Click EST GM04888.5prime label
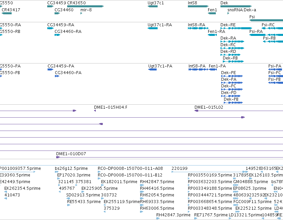The image size is (283, 220). pos(250,182)
